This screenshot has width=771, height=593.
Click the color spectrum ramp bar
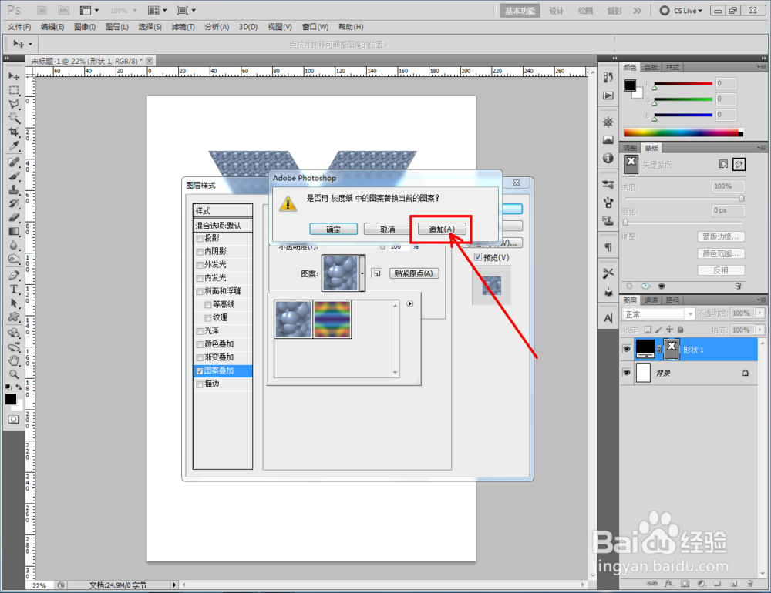click(x=683, y=132)
